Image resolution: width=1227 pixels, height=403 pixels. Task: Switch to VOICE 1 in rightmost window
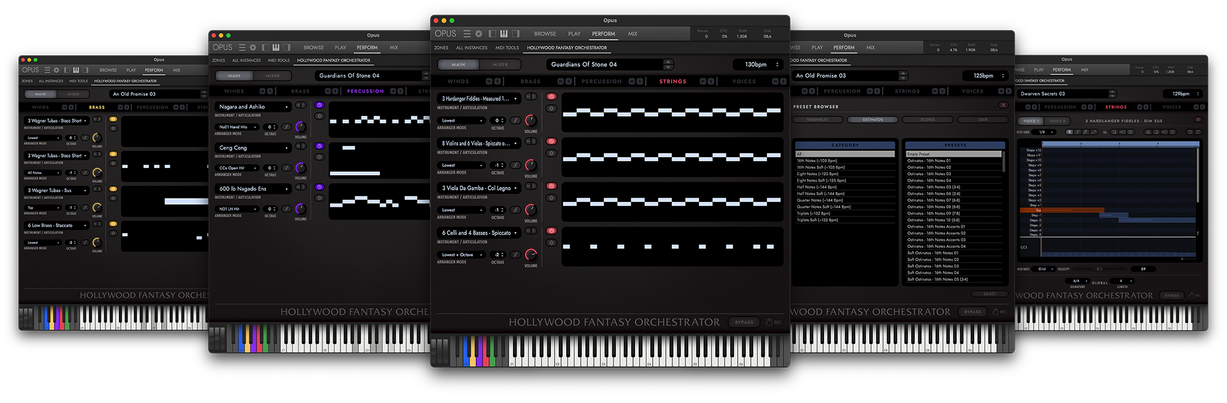click(1031, 121)
